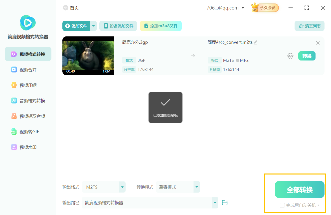This screenshot has height=215, width=331.
Task: Expand the 输出路径 dropdown
Action: point(214,202)
